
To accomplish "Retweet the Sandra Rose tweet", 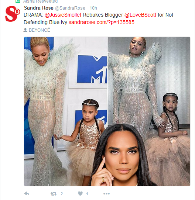I will tap(54, 194).
